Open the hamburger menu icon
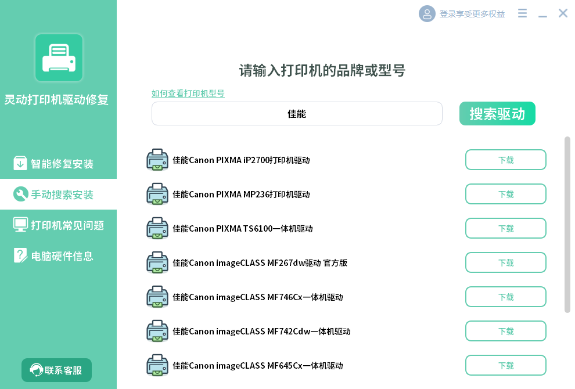 pos(522,13)
